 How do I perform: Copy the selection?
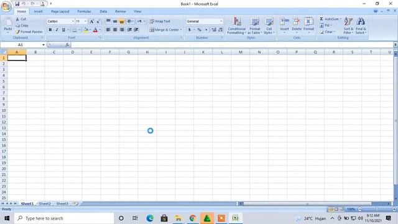22,26
